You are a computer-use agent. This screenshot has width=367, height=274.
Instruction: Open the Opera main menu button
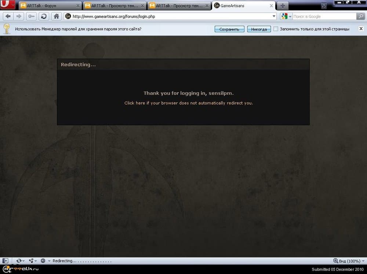[8, 5]
